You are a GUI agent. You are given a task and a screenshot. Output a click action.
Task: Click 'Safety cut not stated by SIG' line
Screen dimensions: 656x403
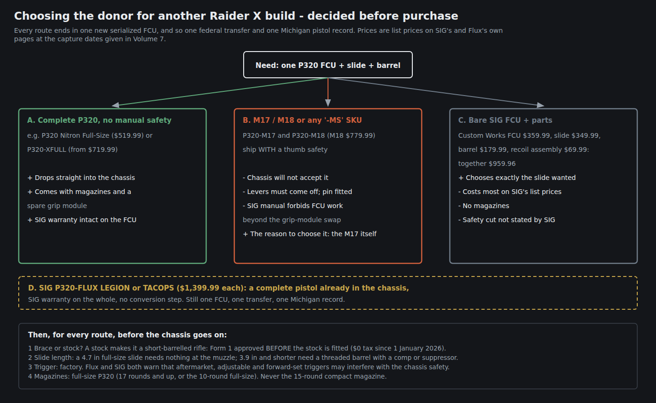pos(507,220)
